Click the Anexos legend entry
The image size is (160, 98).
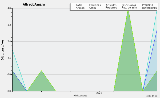pyautogui.click(x=78, y=8)
